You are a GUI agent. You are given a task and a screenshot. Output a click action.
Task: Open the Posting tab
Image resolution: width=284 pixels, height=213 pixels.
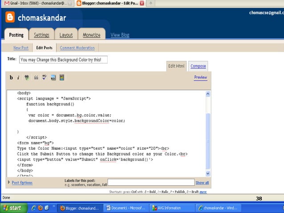16,35
